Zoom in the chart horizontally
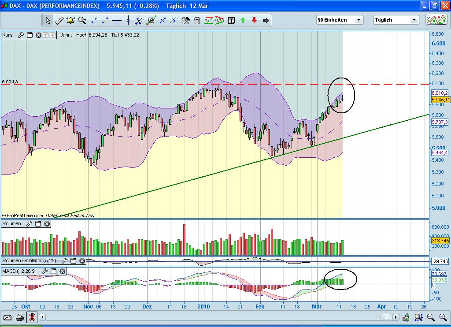Viewport: 451px width, 327px height. point(443,317)
